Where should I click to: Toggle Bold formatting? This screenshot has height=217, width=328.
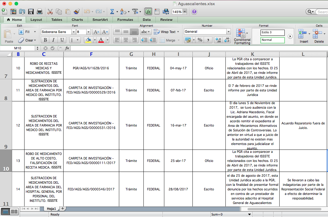45,40
